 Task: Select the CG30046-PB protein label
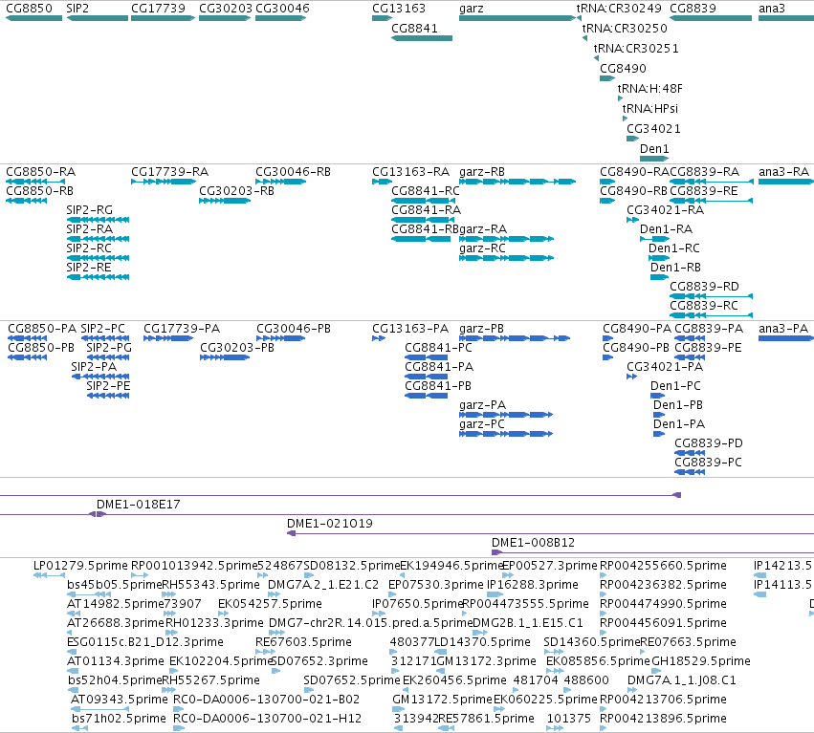tap(294, 329)
